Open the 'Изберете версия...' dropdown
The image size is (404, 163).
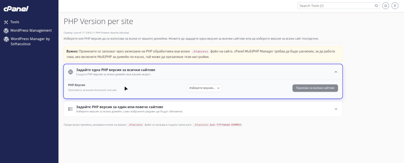click(x=204, y=88)
